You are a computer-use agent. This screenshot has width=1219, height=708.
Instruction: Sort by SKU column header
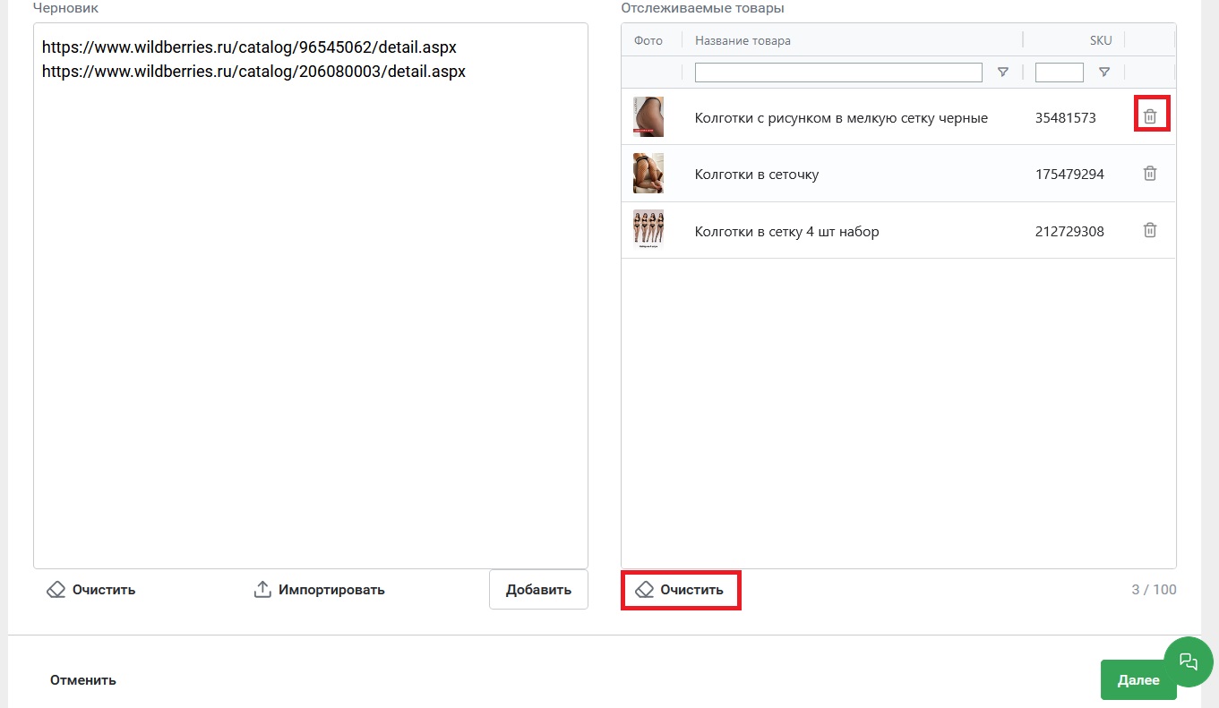1101,40
